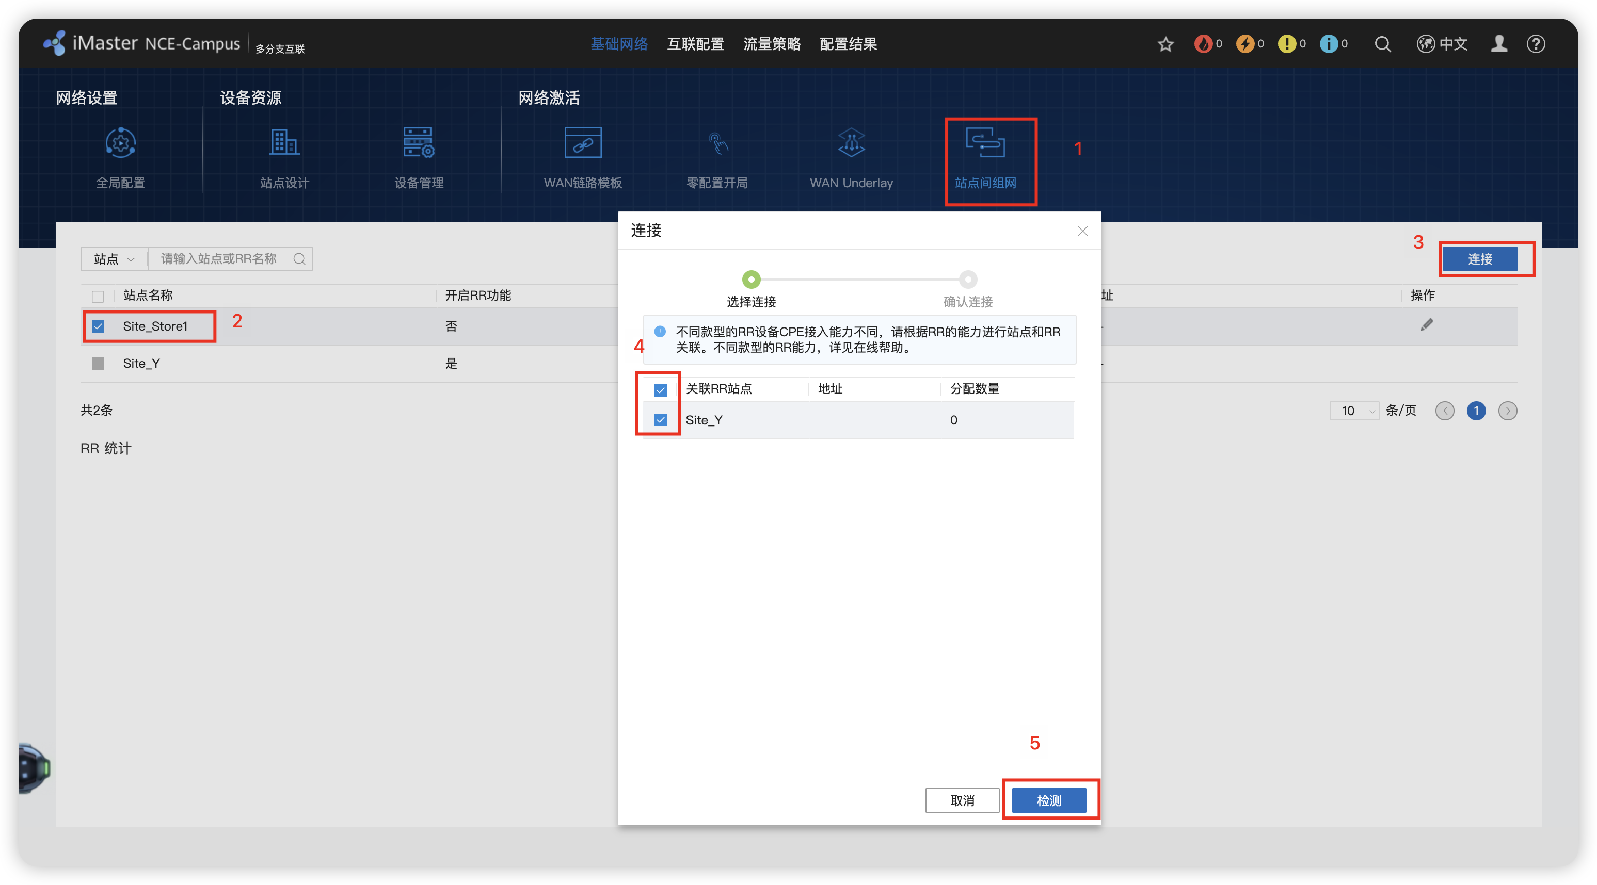Expand the 站点 search type dropdown
The image size is (1597, 885).
(x=114, y=259)
